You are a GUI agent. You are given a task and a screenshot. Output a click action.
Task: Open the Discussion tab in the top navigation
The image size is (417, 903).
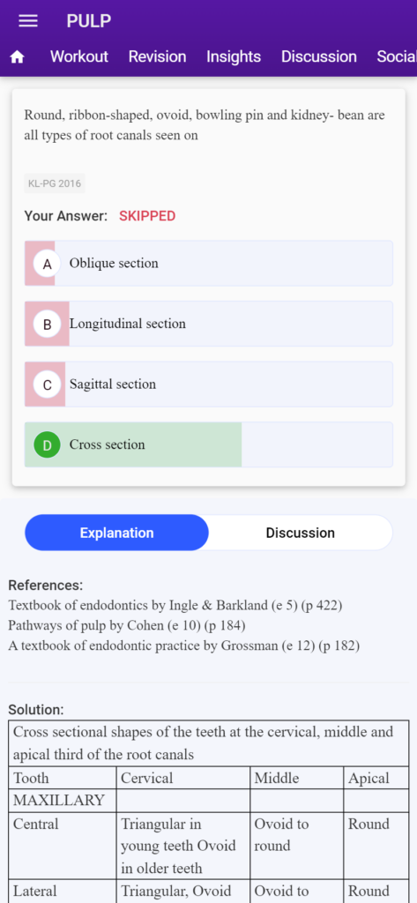pos(318,56)
